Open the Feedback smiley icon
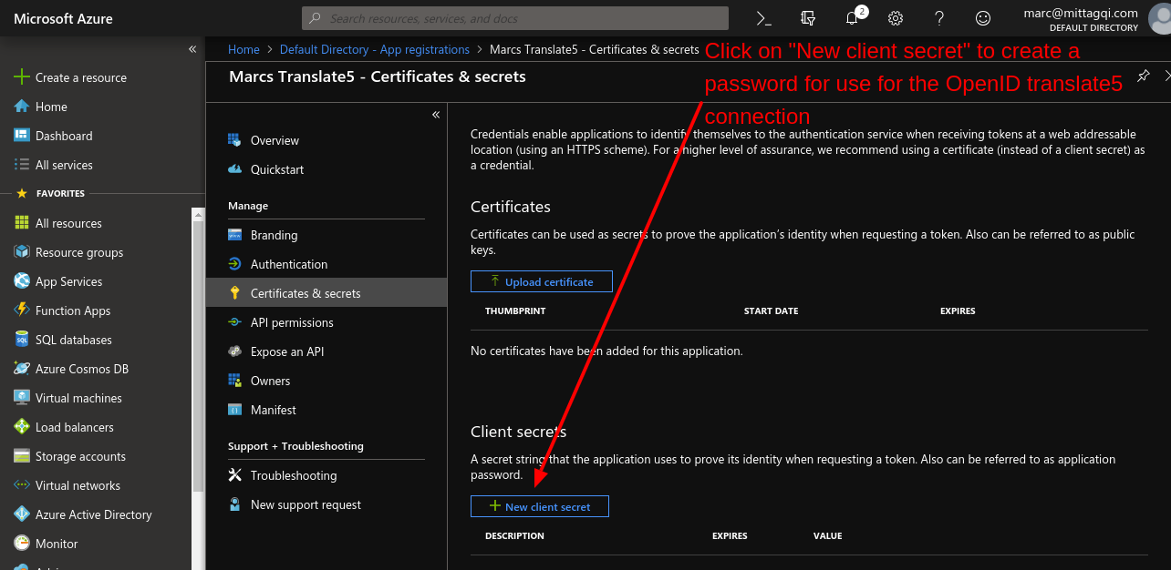The height and width of the screenshot is (570, 1171). tap(983, 18)
